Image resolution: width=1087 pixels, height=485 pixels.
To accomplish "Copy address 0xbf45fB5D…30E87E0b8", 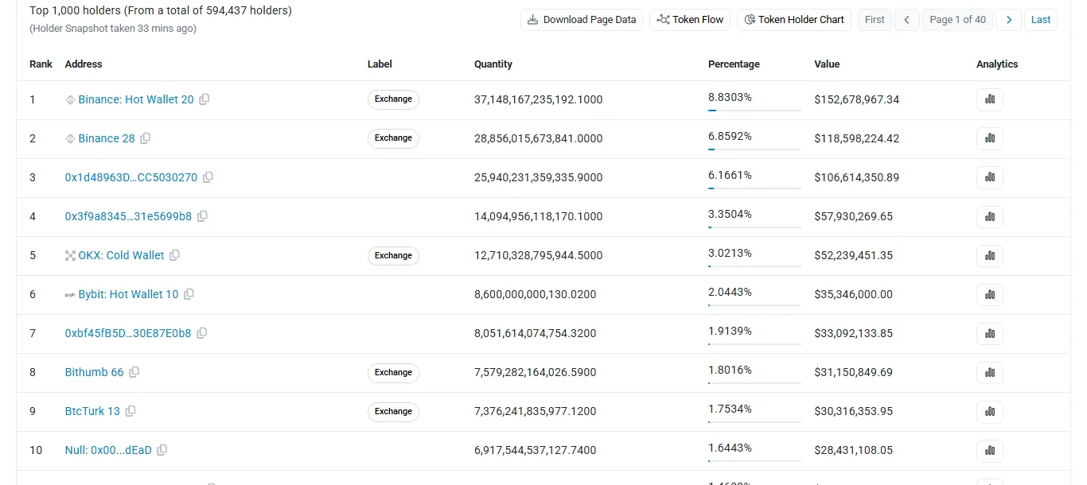I will click(x=202, y=333).
